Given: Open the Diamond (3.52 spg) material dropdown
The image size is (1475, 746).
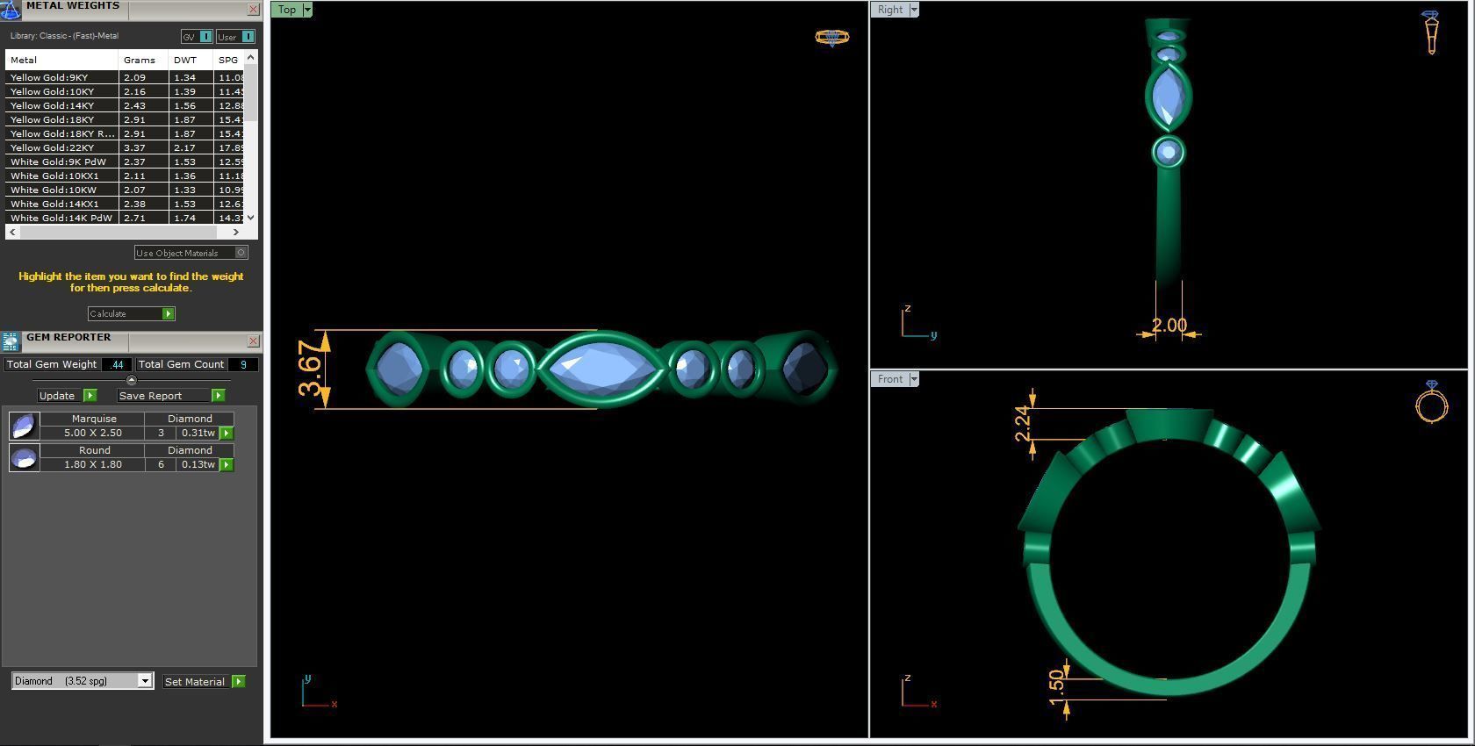Looking at the screenshot, I should pyautogui.click(x=144, y=681).
